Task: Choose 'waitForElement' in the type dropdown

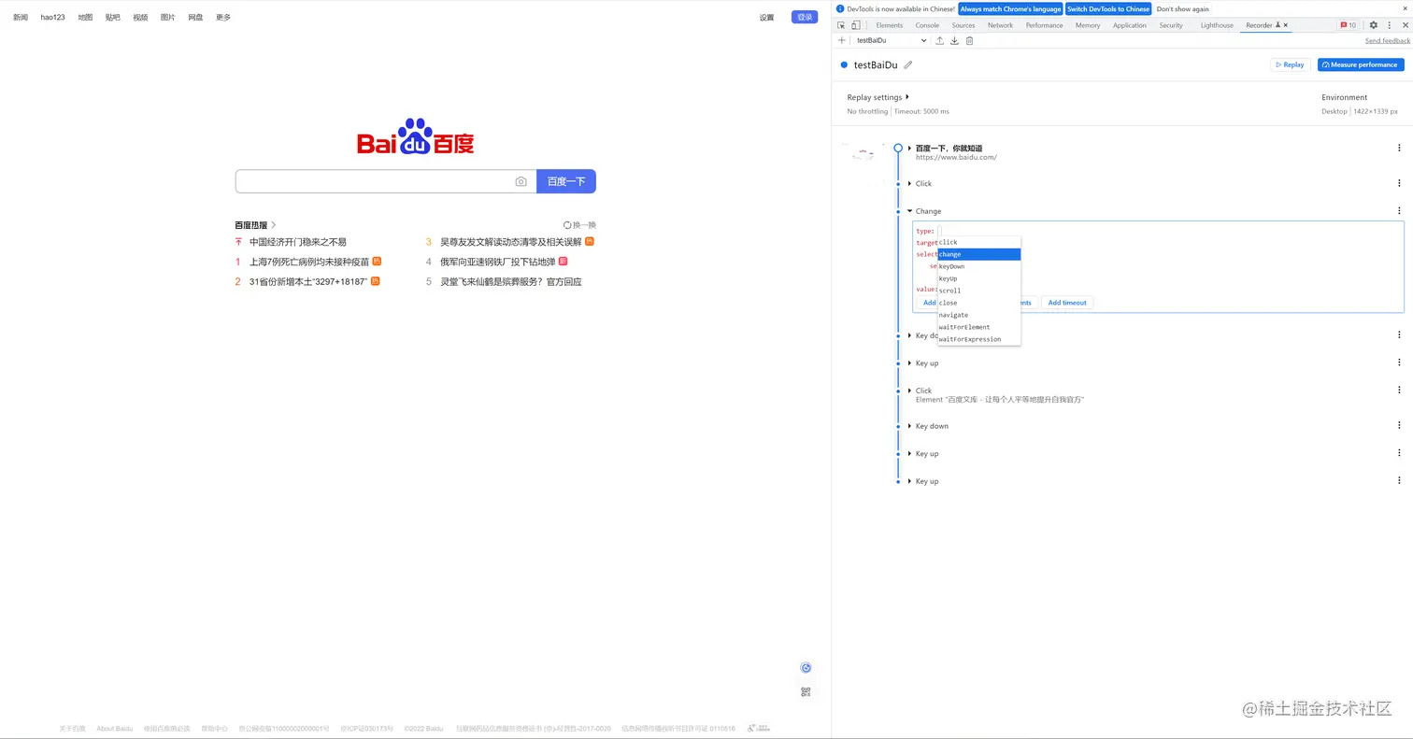Action: [978, 327]
